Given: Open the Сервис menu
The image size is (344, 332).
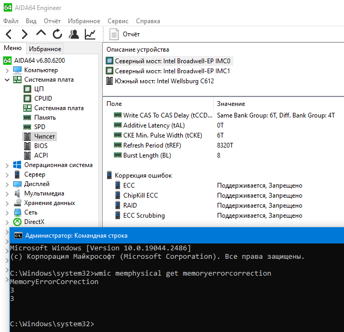Looking at the screenshot, I should 118,21.
